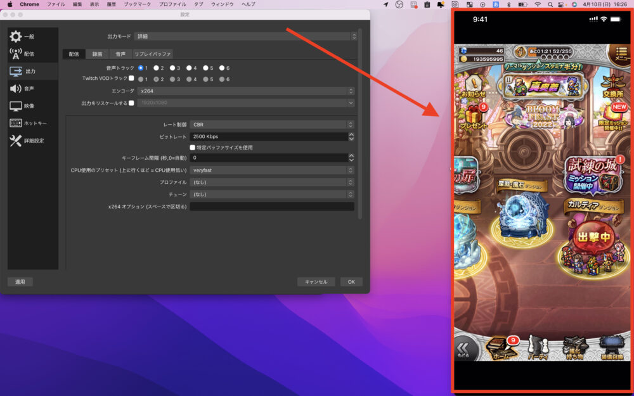Click the OK button
The width and height of the screenshot is (634, 396).
[x=351, y=282]
